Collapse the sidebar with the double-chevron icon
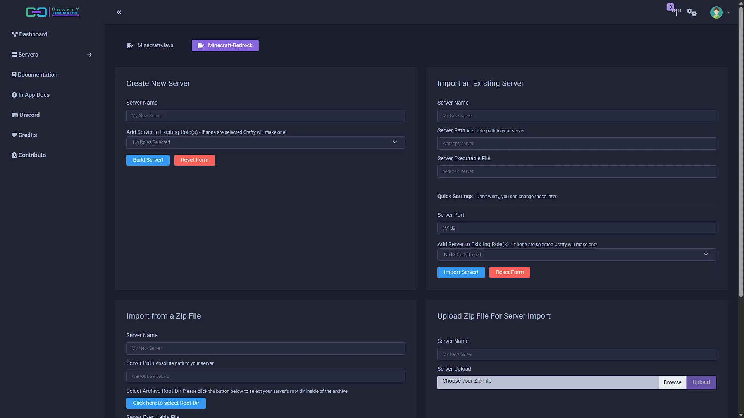This screenshot has width=744, height=418. coord(119,12)
